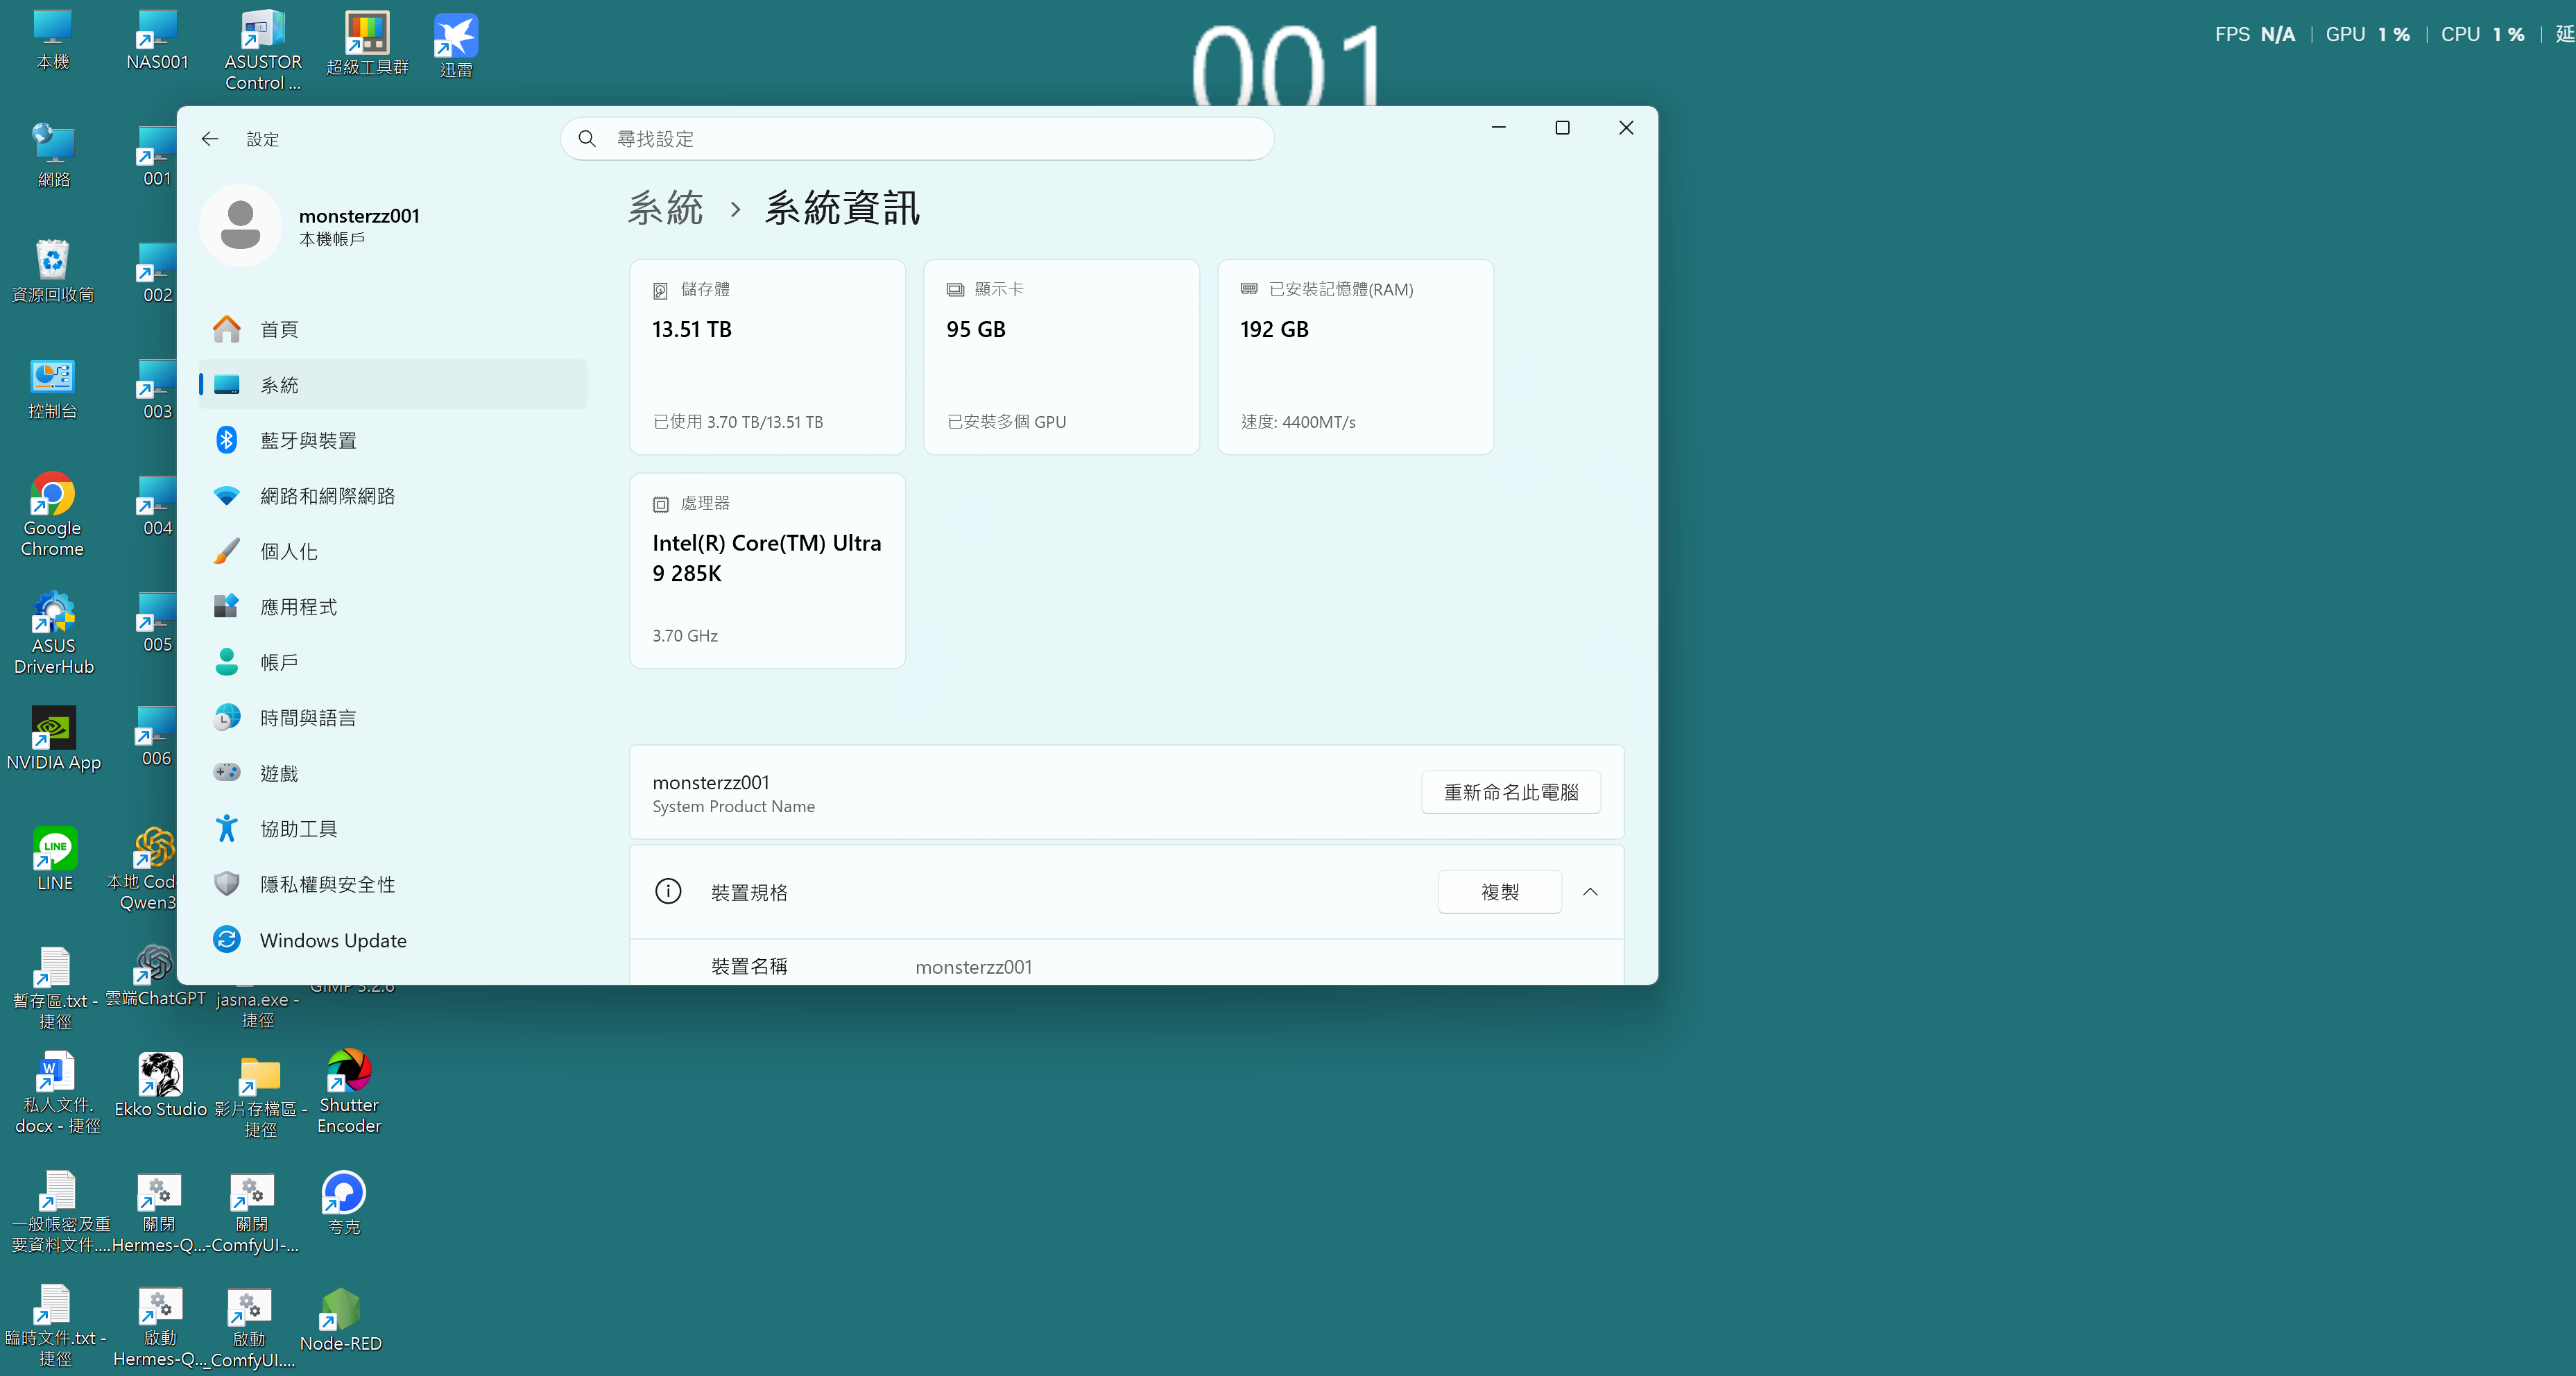The width and height of the screenshot is (2576, 1376).
Task: Select the 本機 desktop icon
Action: tap(53, 41)
